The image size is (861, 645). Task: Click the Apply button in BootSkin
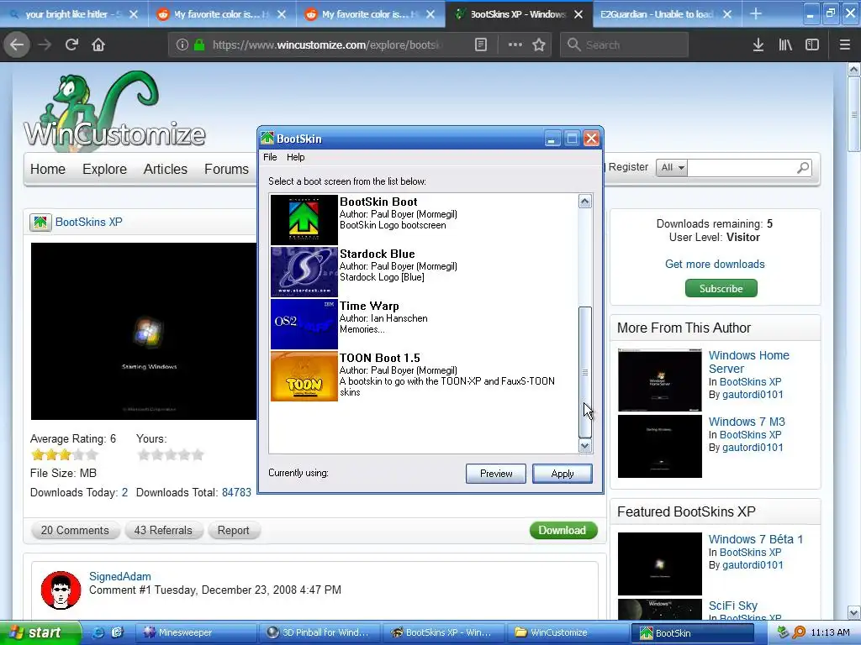[563, 474]
